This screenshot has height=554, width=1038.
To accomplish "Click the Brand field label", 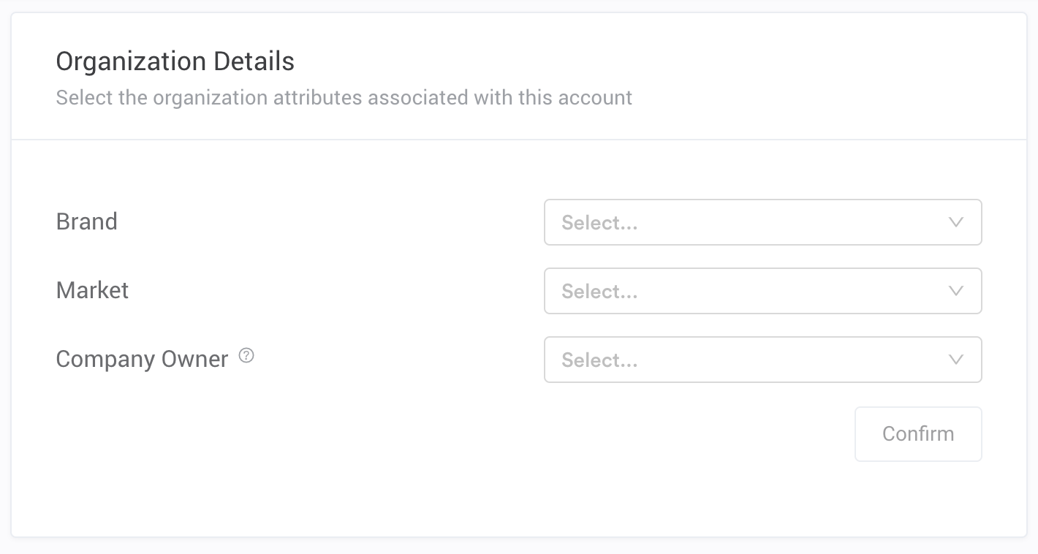I will [87, 221].
